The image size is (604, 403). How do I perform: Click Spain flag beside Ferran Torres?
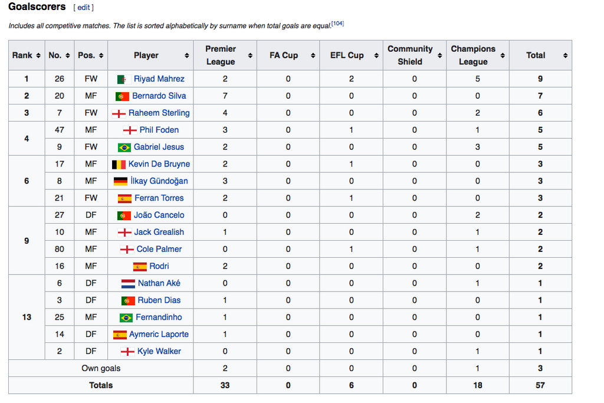coord(125,198)
